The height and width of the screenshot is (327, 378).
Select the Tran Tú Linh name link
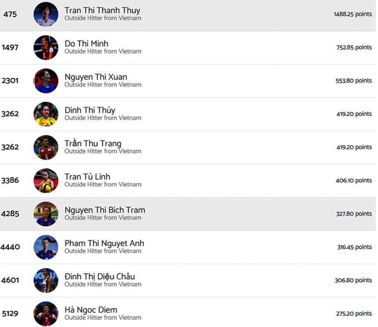tap(87, 176)
